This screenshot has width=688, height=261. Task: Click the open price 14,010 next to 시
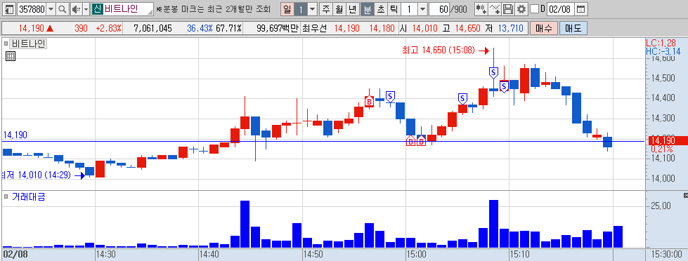point(424,29)
